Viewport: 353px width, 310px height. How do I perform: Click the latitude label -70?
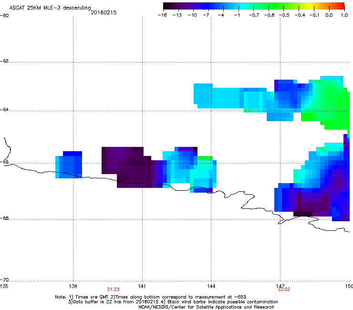click(x=4, y=280)
